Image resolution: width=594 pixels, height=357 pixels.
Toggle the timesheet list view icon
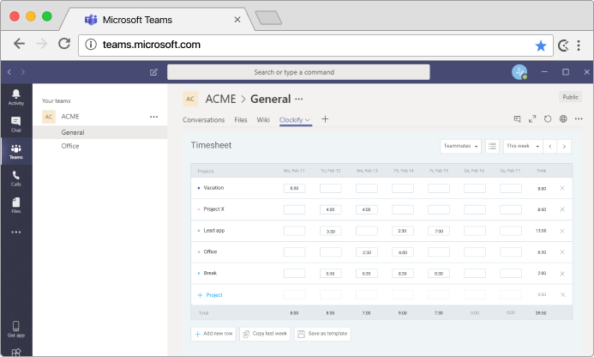(492, 146)
